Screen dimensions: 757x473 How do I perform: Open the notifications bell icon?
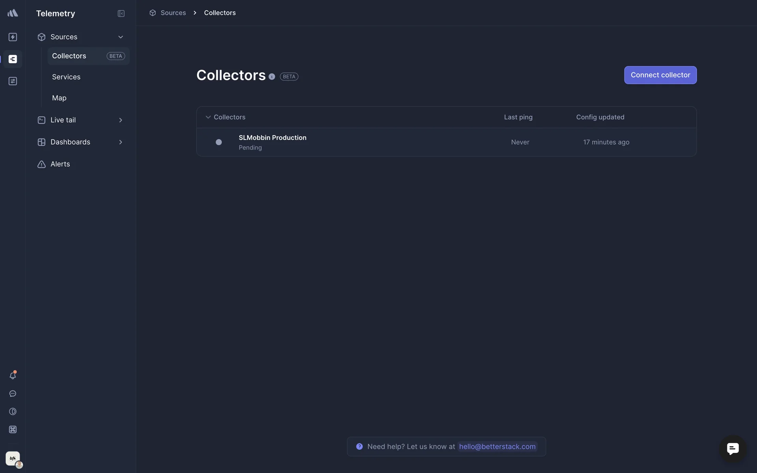tap(13, 376)
